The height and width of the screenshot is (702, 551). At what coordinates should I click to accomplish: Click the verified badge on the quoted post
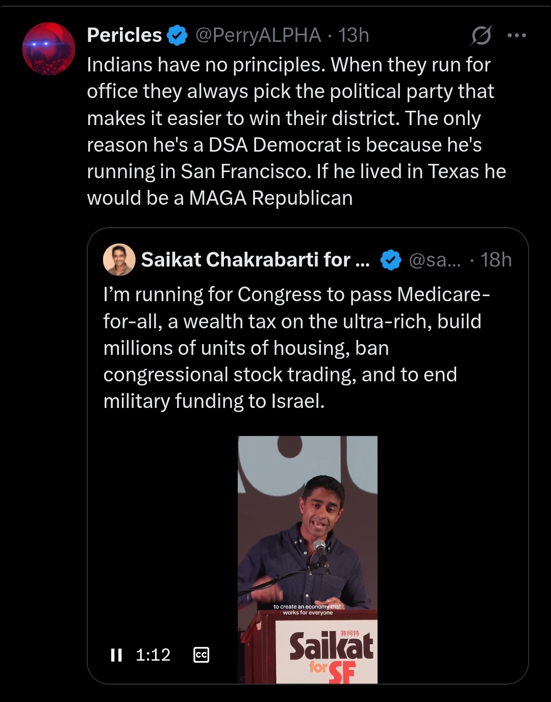(x=391, y=260)
